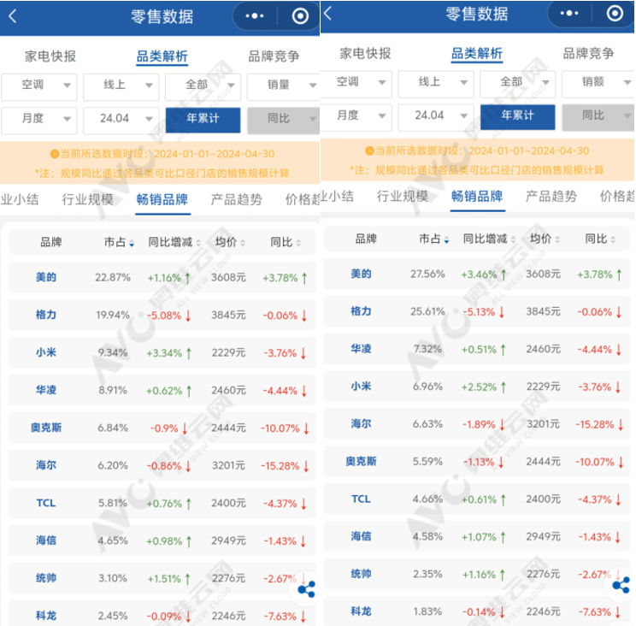Click the 市占 sort arrow above 22.87%
This screenshot has height=626, width=636.
click(132, 244)
